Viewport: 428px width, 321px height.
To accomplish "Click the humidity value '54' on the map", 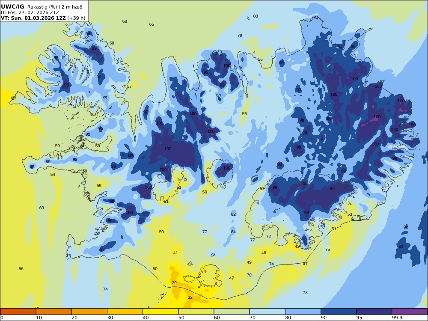I will click(x=53, y=175).
